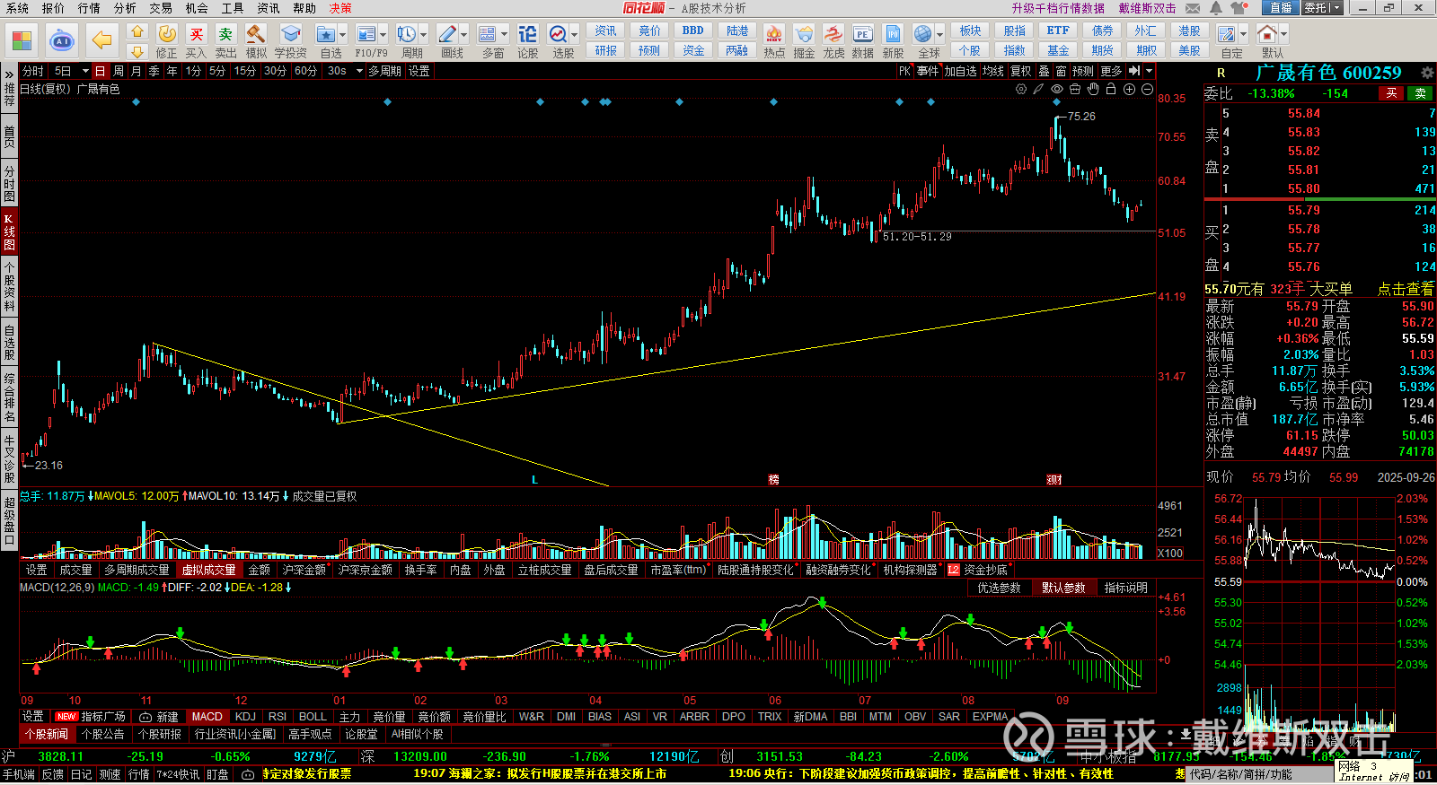Toggle 复权 price adjustment option

[x=1020, y=71]
